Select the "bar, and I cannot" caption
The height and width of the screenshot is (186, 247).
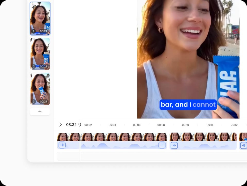coord(188,105)
